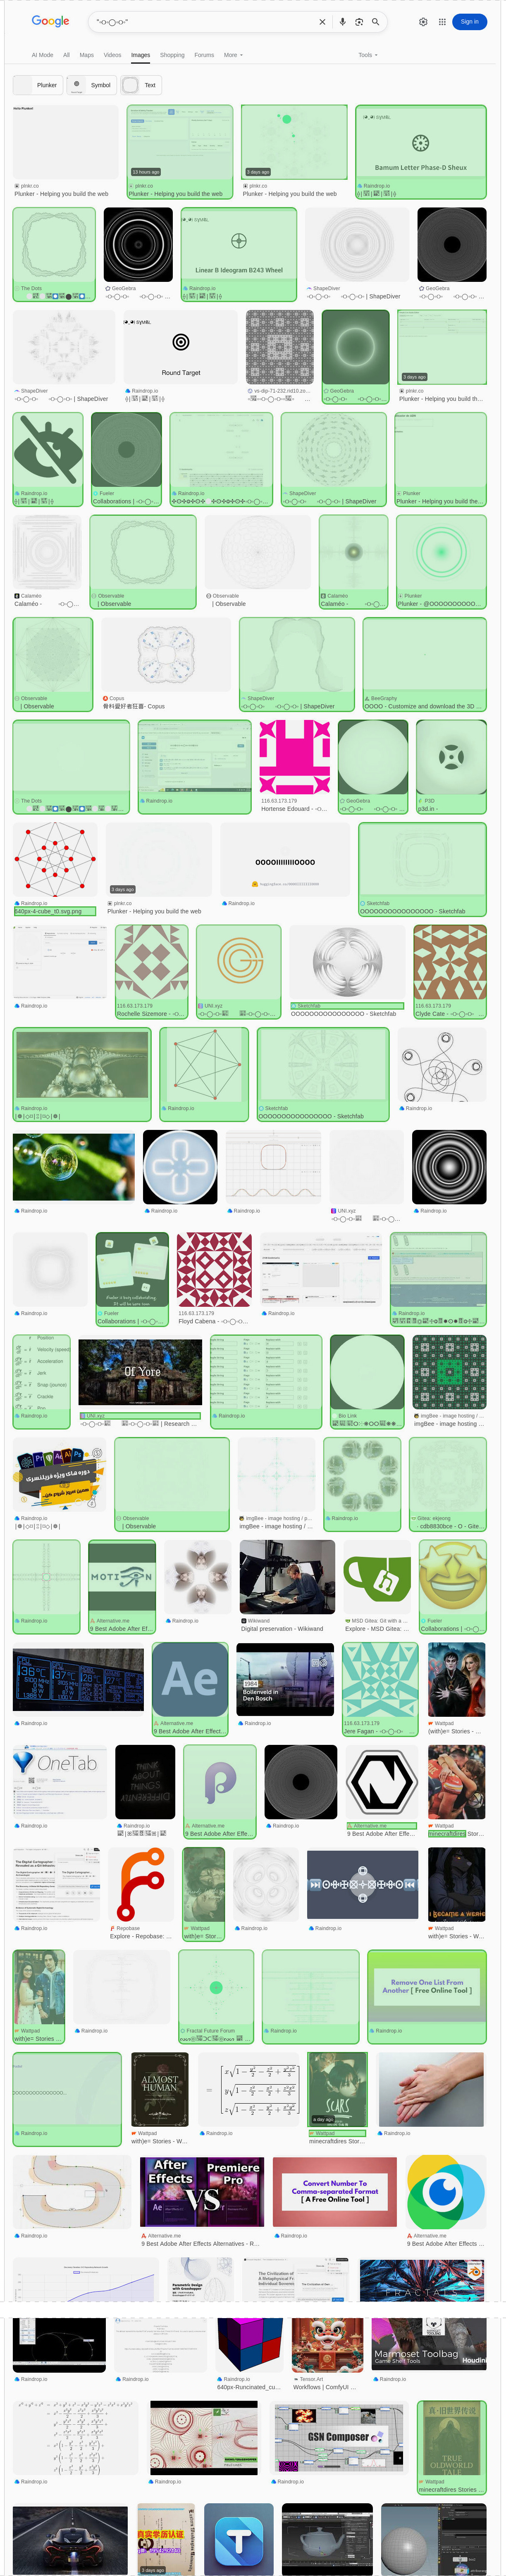Expand the Tools dropdown

coord(367,55)
